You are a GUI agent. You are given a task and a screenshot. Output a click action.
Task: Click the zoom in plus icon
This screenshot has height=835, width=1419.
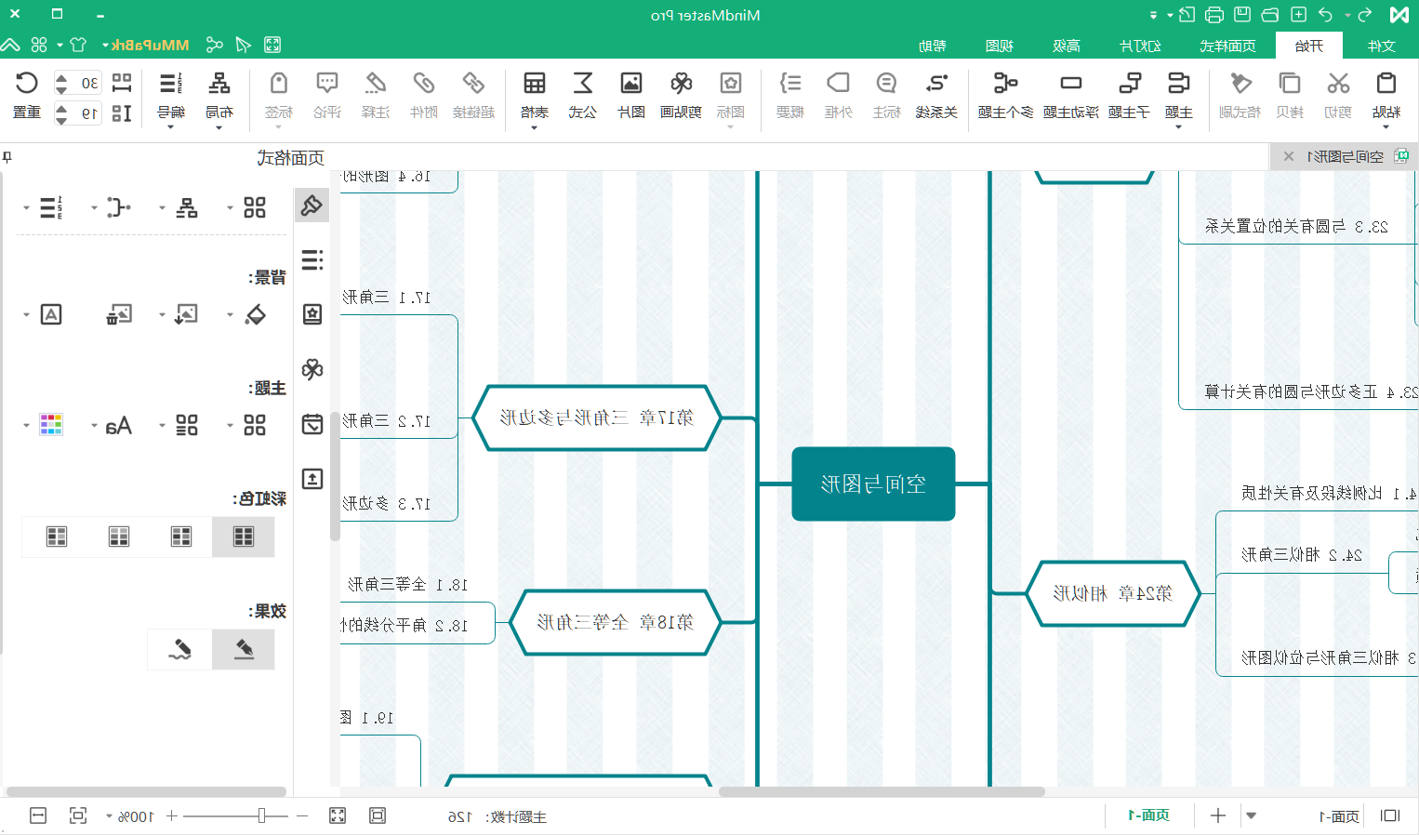pyautogui.click(x=171, y=815)
